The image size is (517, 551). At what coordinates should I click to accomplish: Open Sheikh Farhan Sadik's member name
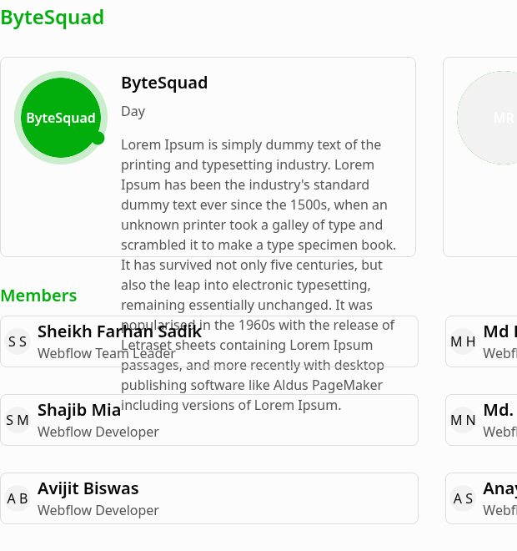[119, 331]
